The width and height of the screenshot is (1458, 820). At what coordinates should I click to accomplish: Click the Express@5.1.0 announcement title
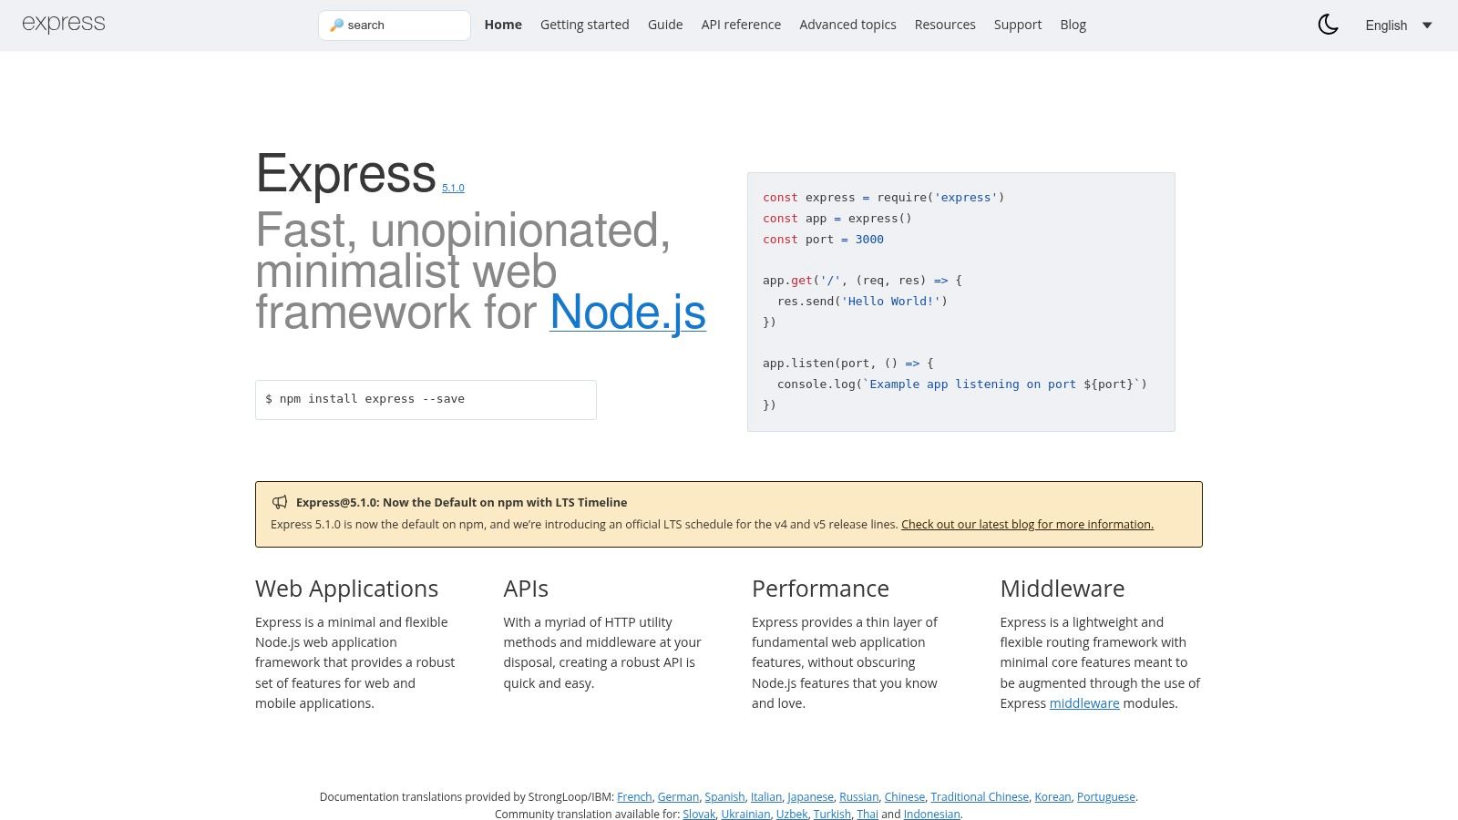click(x=461, y=502)
